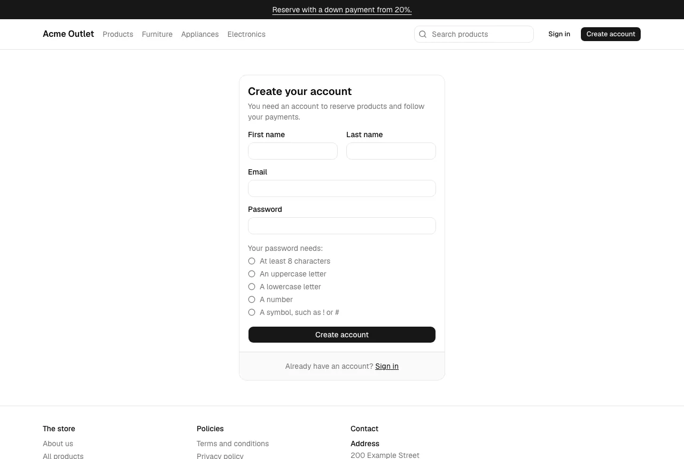Click the lowercase letter requirement circle
This screenshot has width=684, height=459.
click(x=252, y=287)
